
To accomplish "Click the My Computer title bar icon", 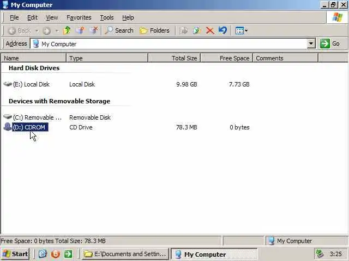I will coord(5,5).
